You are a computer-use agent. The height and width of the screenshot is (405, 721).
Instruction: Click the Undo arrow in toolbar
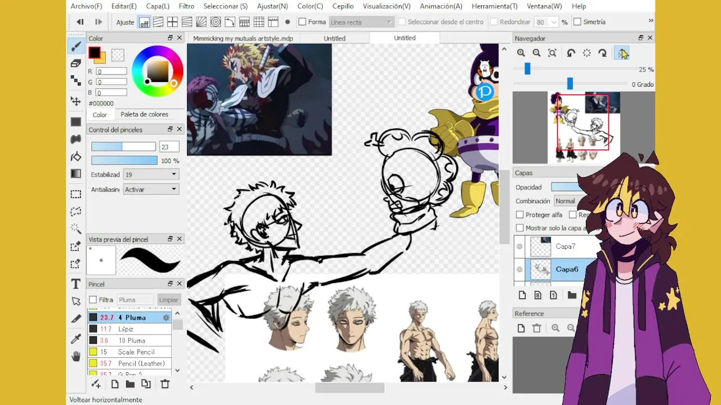80,22
